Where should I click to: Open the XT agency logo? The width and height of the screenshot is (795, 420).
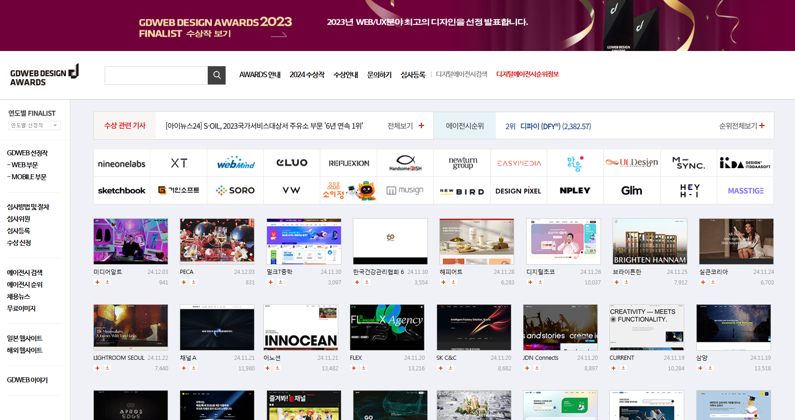click(x=179, y=164)
